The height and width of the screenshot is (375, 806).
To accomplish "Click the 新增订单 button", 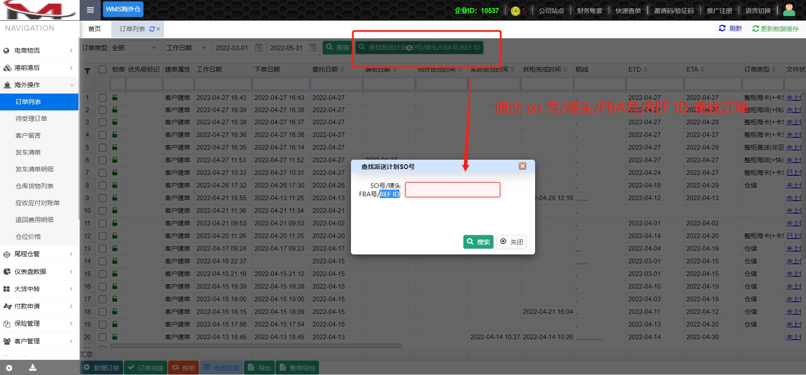I will tap(102, 368).
